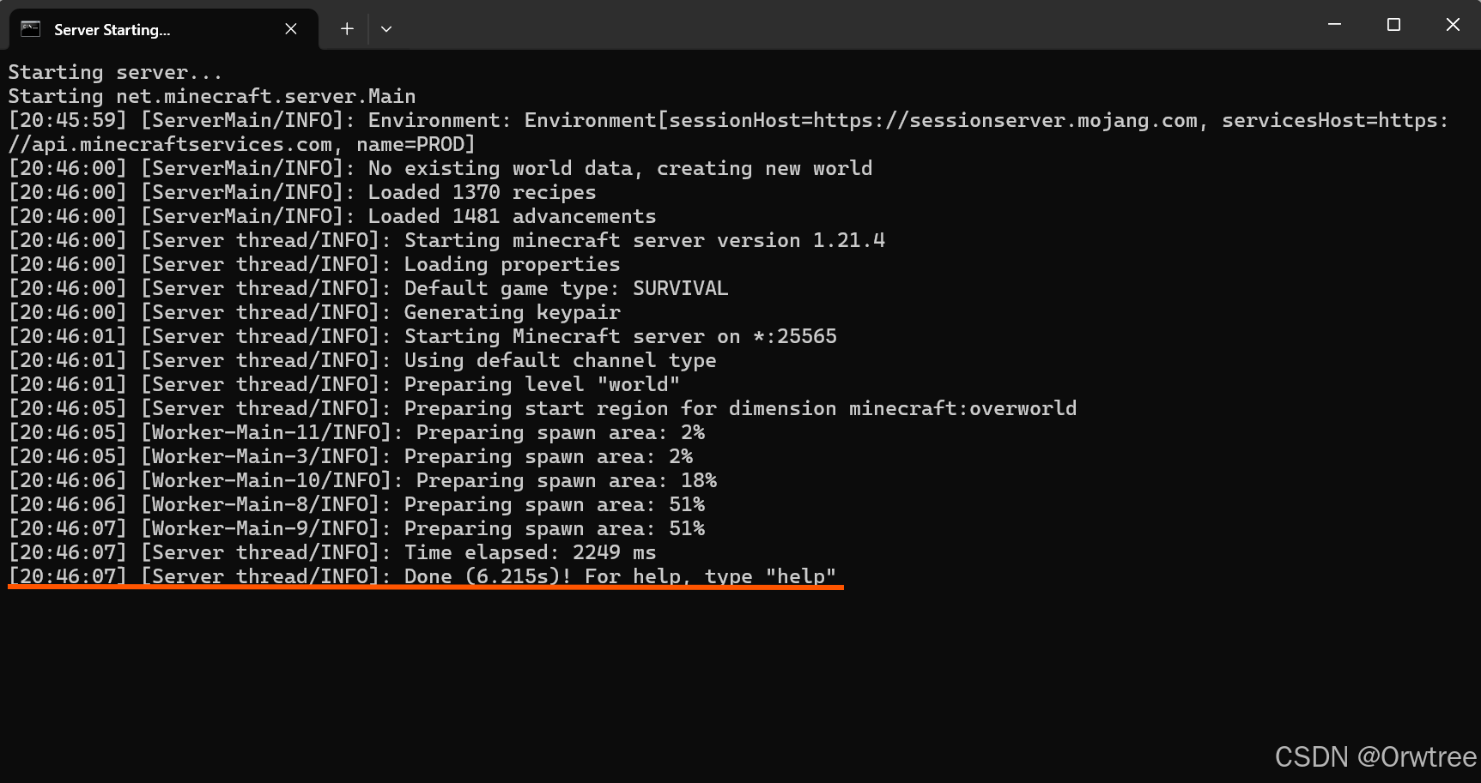Click Worker-Main-10 spawn area 18% line

(362, 481)
